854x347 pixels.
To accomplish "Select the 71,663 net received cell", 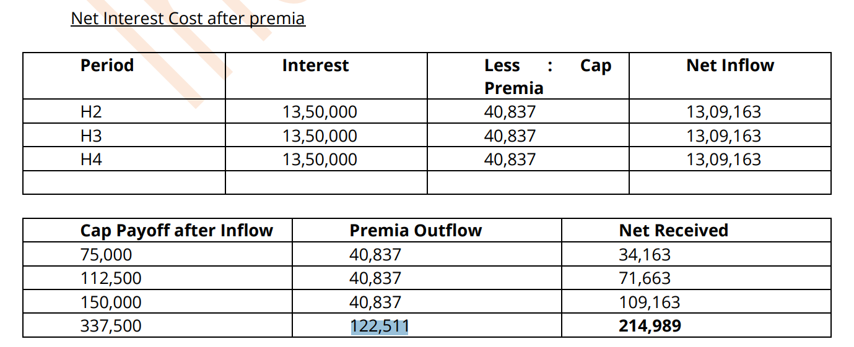I will [x=645, y=278].
